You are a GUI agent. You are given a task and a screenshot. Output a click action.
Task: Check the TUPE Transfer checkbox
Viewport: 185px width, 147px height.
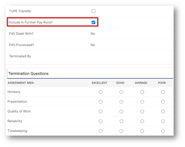pyautogui.click(x=93, y=11)
